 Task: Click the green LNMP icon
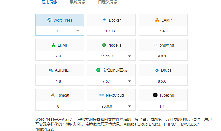pyautogui.click(x=53, y=45)
